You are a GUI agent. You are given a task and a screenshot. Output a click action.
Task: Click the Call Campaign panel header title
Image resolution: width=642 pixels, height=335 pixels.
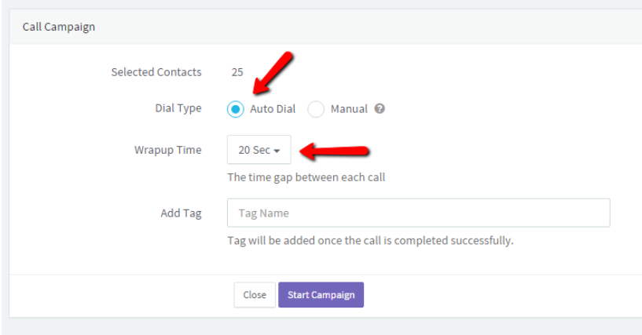point(59,27)
